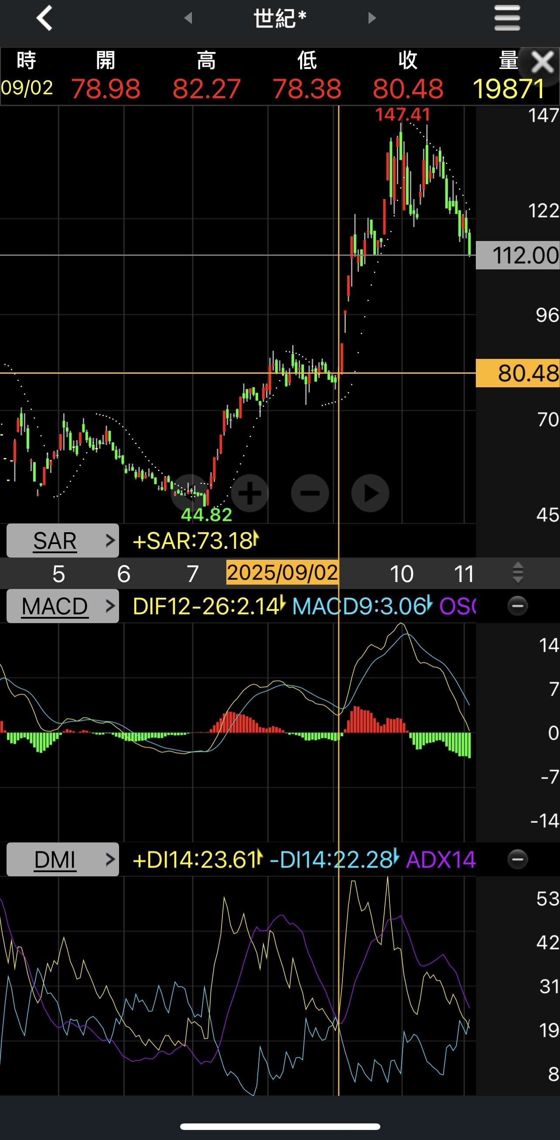Tap month 7 on the date axis

pos(192,574)
